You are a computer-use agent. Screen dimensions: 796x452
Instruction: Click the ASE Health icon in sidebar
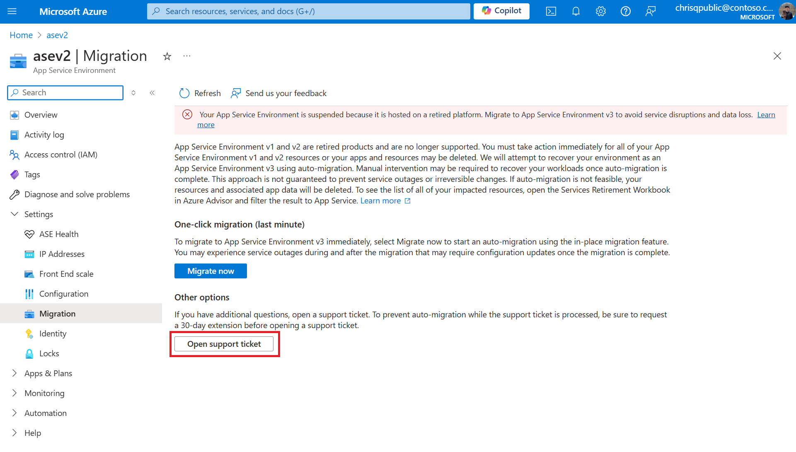pyautogui.click(x=29, y=234)
